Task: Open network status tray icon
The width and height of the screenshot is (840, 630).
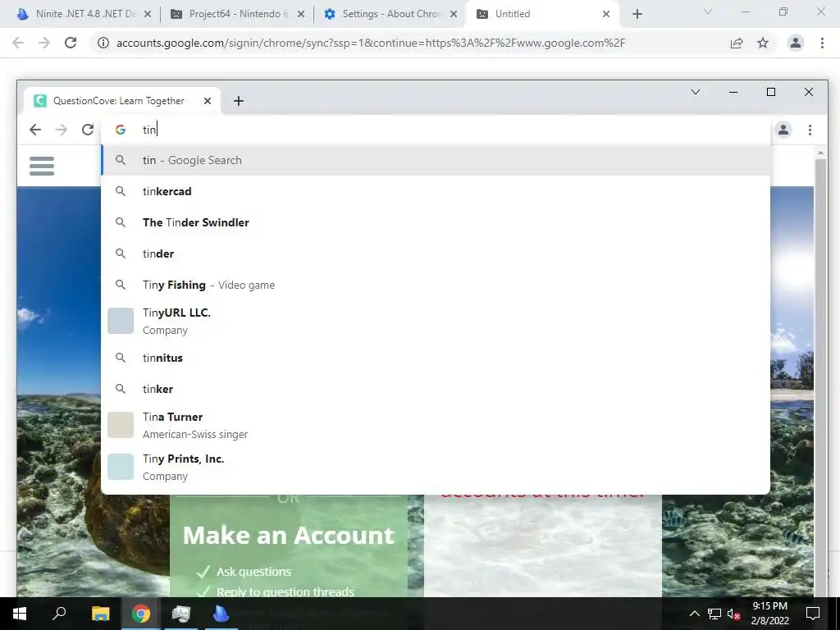Action: pyautogui.click(x=714, y=614)
